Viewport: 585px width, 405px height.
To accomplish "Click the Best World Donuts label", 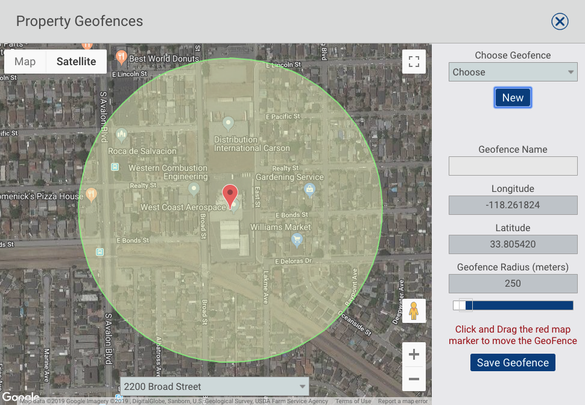I will pyautogui.click(x=164, y=59).
